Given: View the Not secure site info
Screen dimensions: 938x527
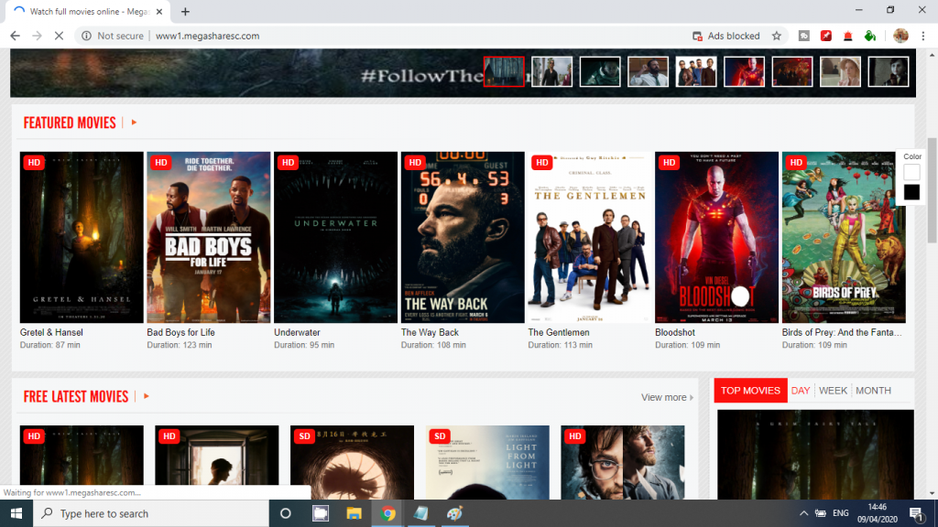Looking at the screenshot, I should 113,36.
